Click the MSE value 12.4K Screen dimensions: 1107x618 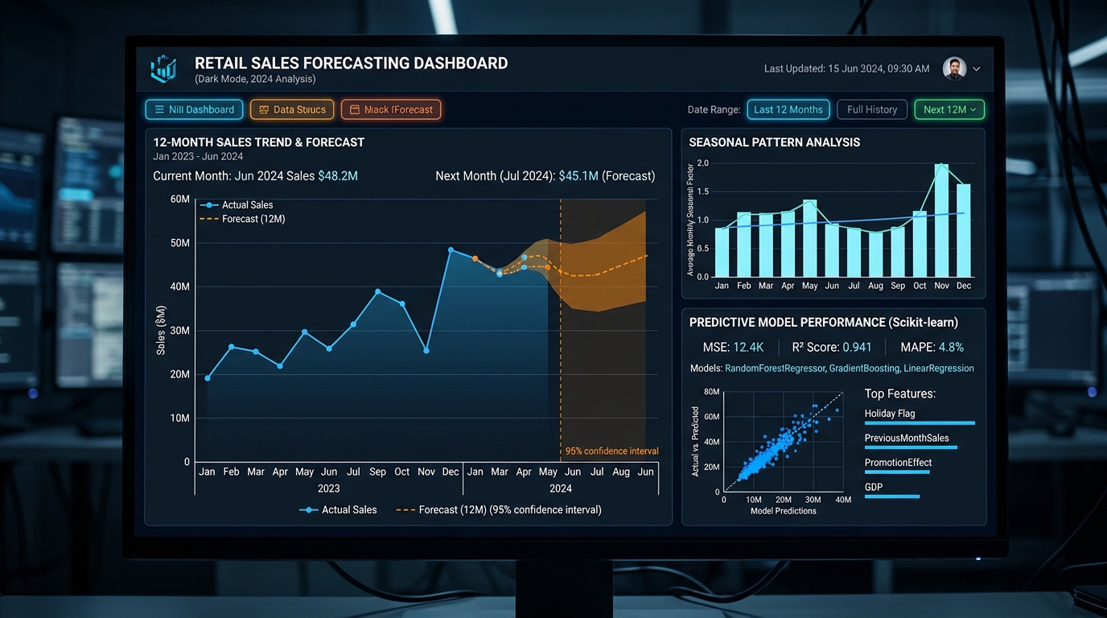[748, 347]
